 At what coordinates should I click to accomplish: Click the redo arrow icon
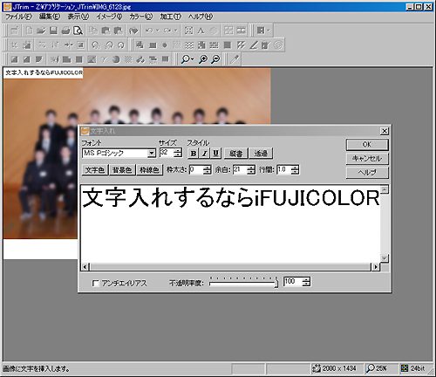click(x=167, y=31)
